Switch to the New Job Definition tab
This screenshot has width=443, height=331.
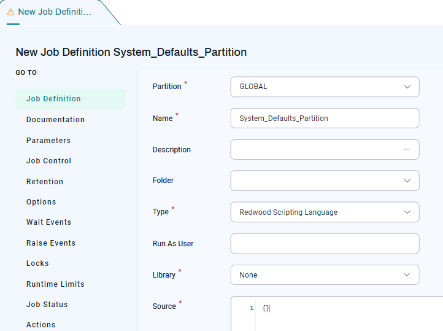pyautogui.click(x=54, y=12)
